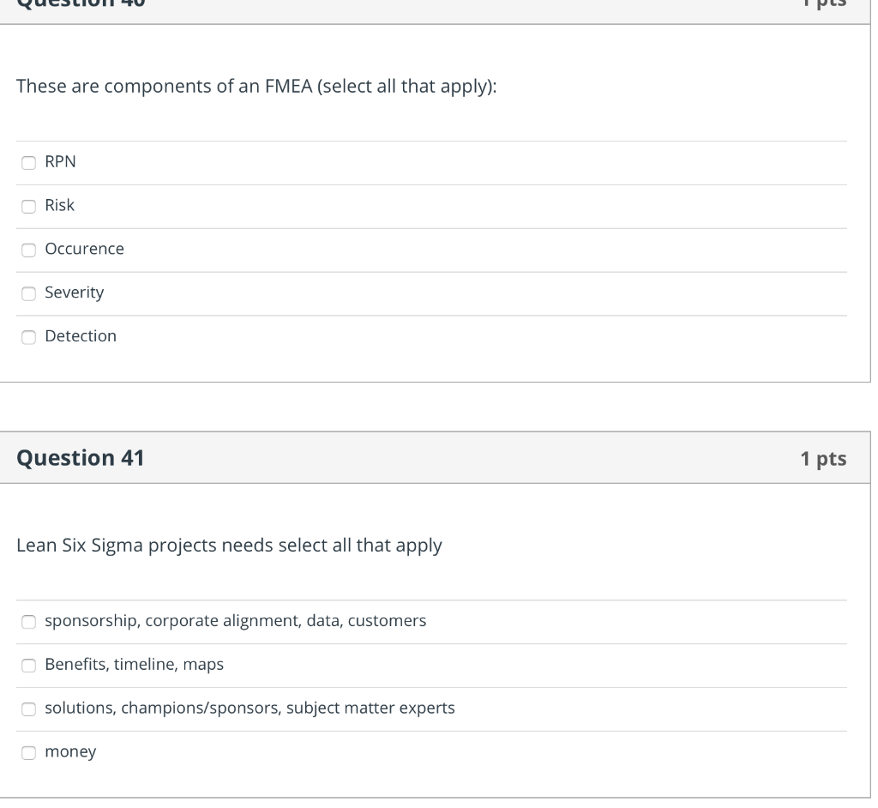The height and width of the screenshot is (808, 878).
Task: Click the Detection answer label text
Action: 81,336
